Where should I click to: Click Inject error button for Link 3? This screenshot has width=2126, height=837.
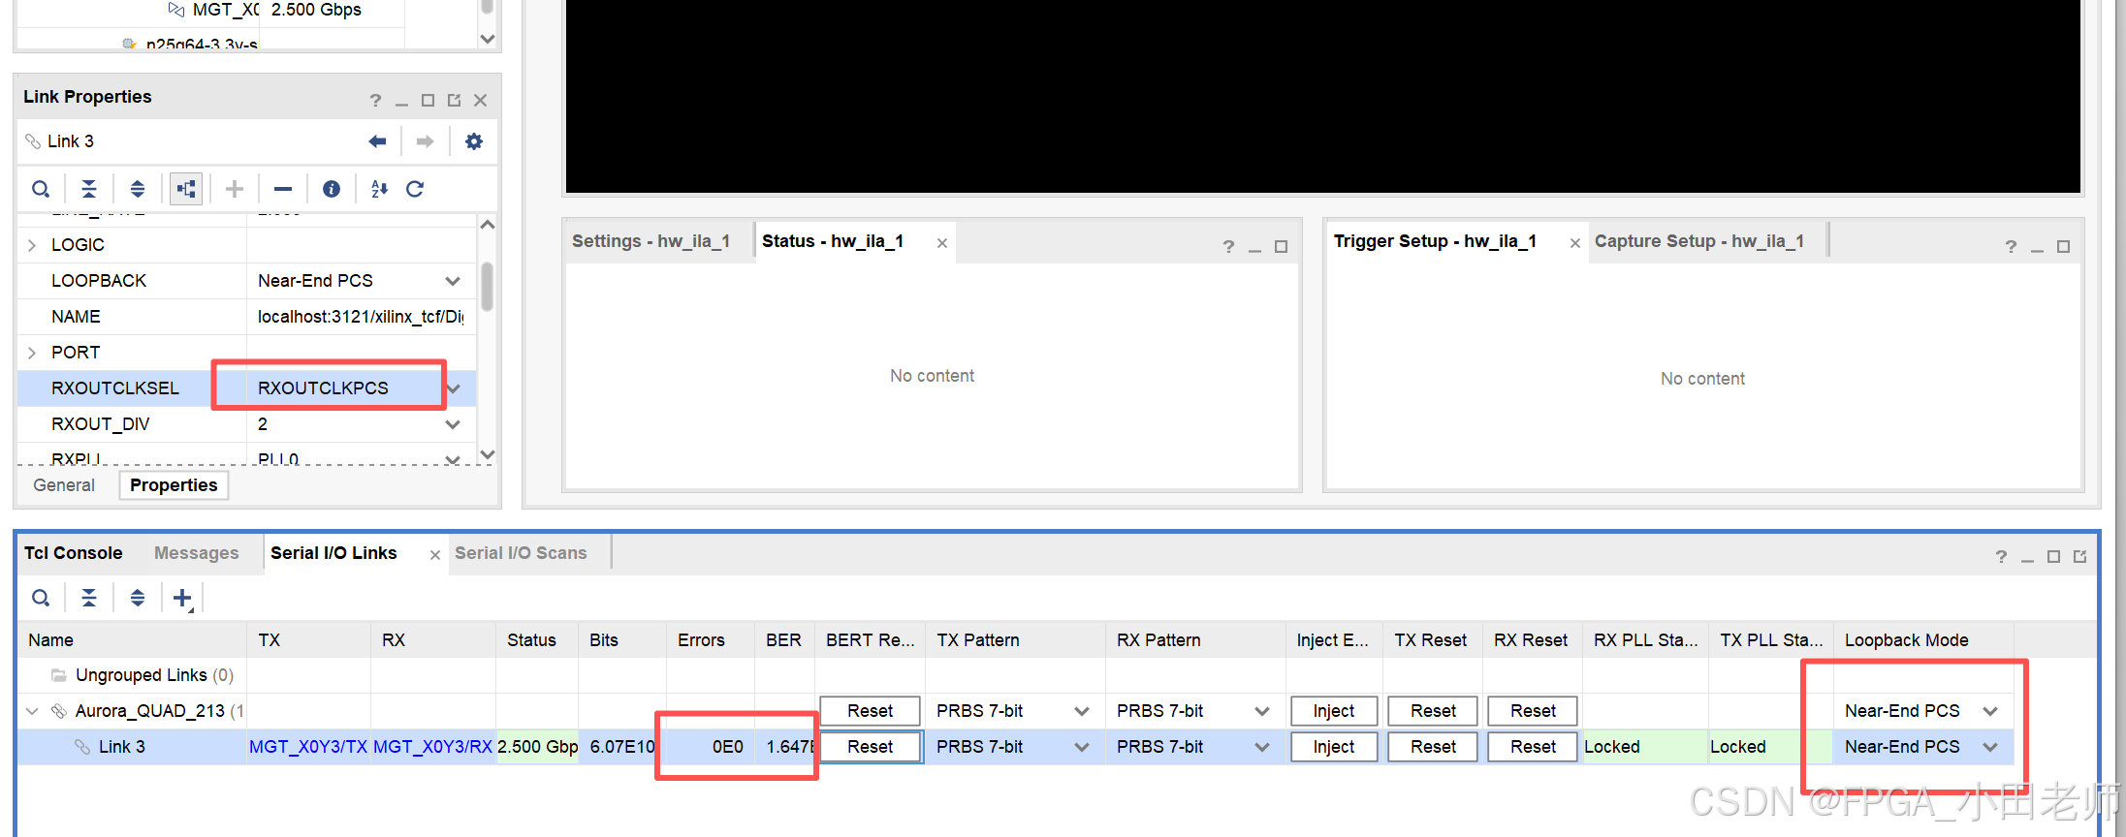click(1333, 747)
